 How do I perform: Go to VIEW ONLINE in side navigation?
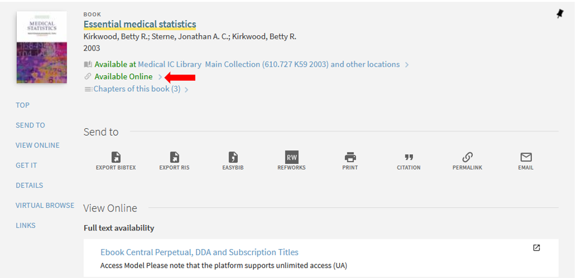(x=38, y=145)
